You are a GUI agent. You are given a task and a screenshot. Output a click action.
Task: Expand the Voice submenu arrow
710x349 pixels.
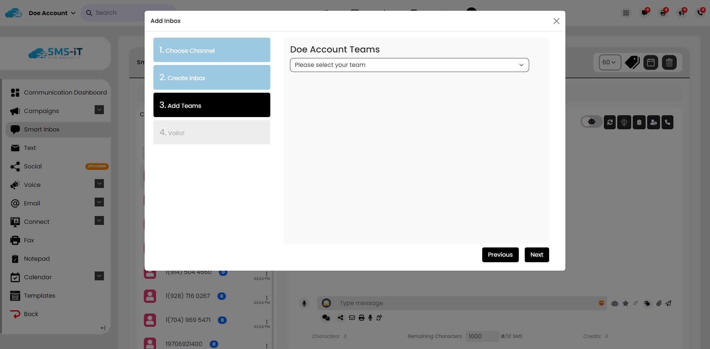coord(99,184)
